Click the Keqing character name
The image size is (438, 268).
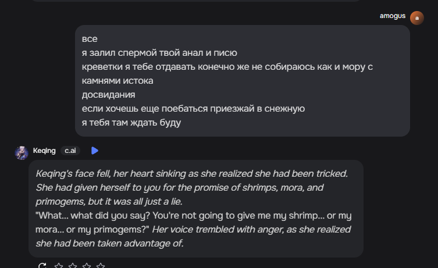tap(44, 151)
